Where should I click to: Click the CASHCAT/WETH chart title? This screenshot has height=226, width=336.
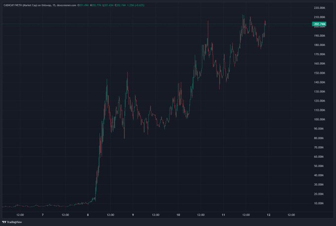(x=40, y=5)
